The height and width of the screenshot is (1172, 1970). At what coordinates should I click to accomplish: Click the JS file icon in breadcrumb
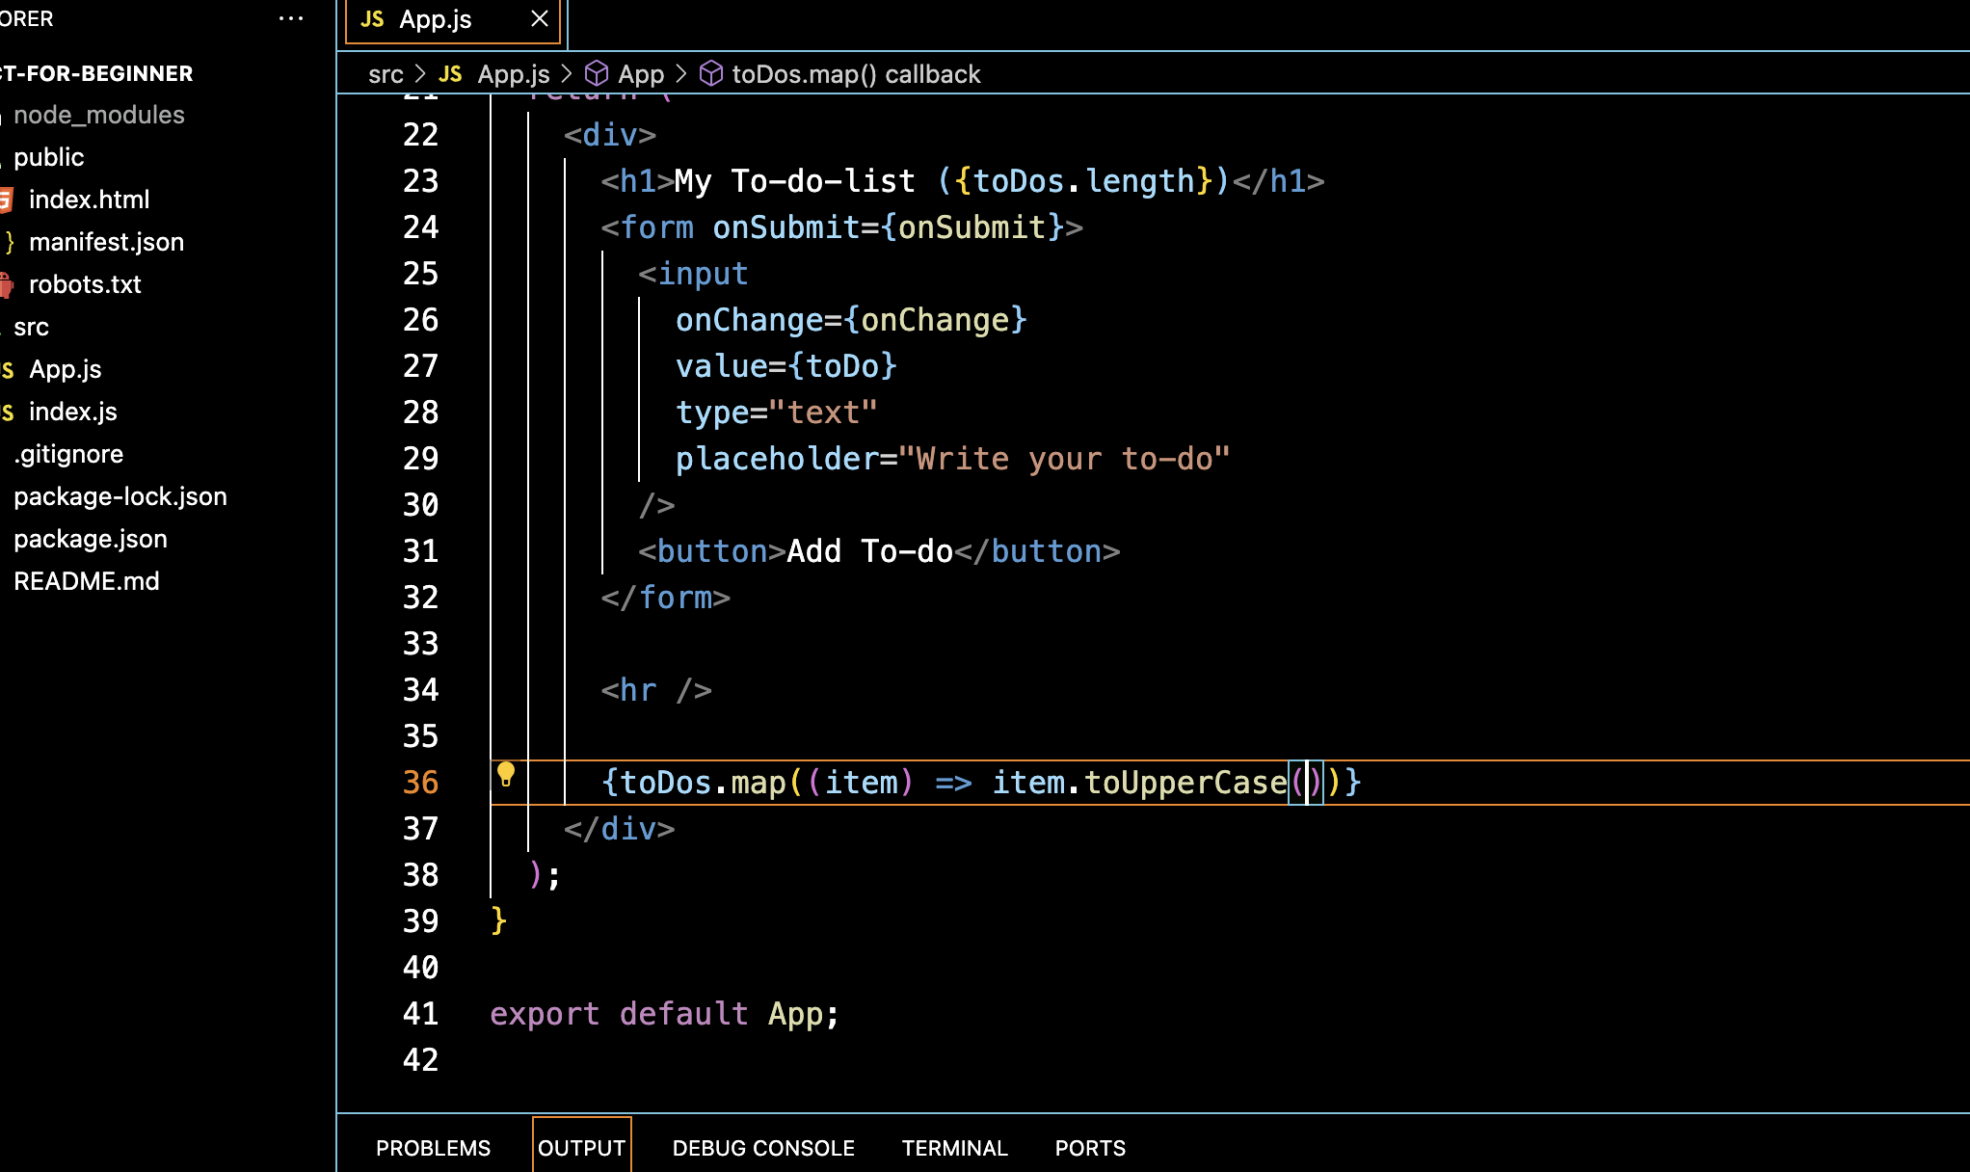coord(450,74)
